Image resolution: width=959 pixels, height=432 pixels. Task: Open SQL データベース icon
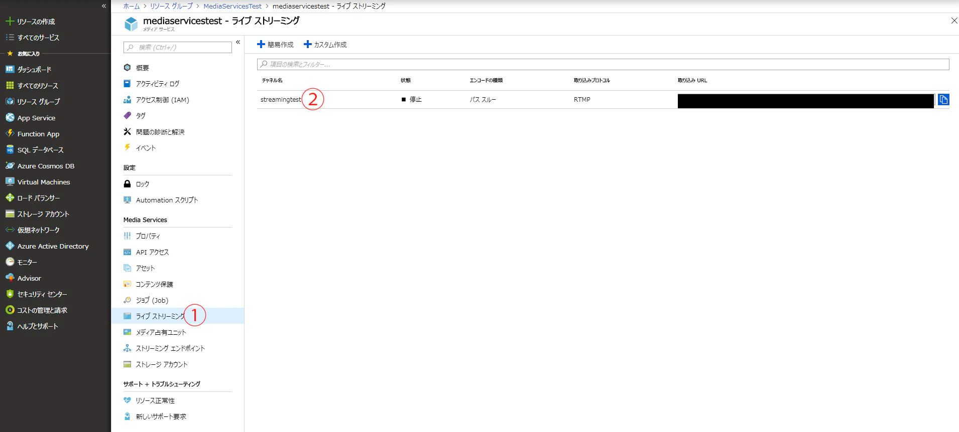[x=10, y=149]
